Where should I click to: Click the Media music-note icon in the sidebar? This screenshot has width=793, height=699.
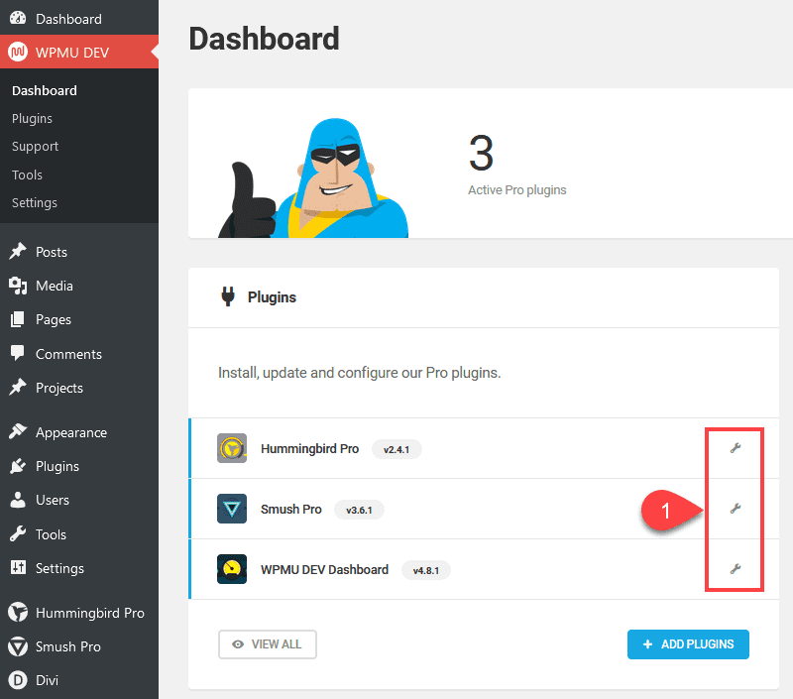tap(20, 286)
